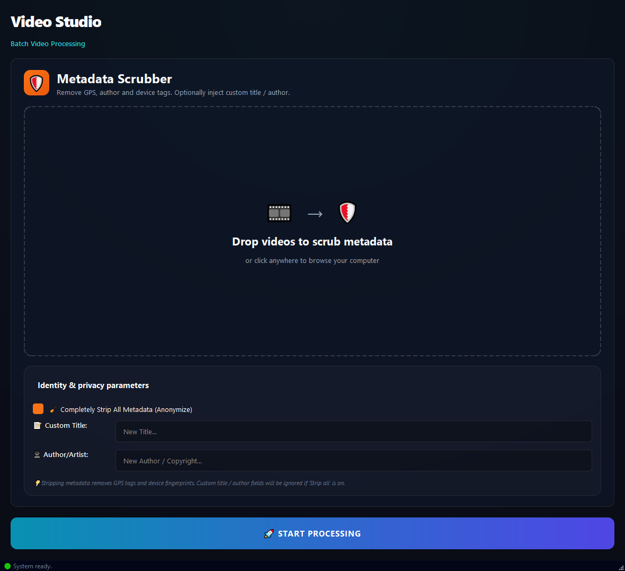The image size is (625, 571).
Task: Click the green System ready status dot
Action: coord(7,566)
